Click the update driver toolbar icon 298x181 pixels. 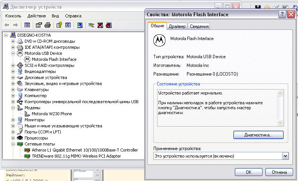pos(91,25)
